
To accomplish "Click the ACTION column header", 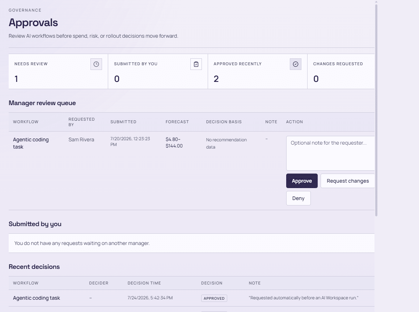I will [295, 122].
